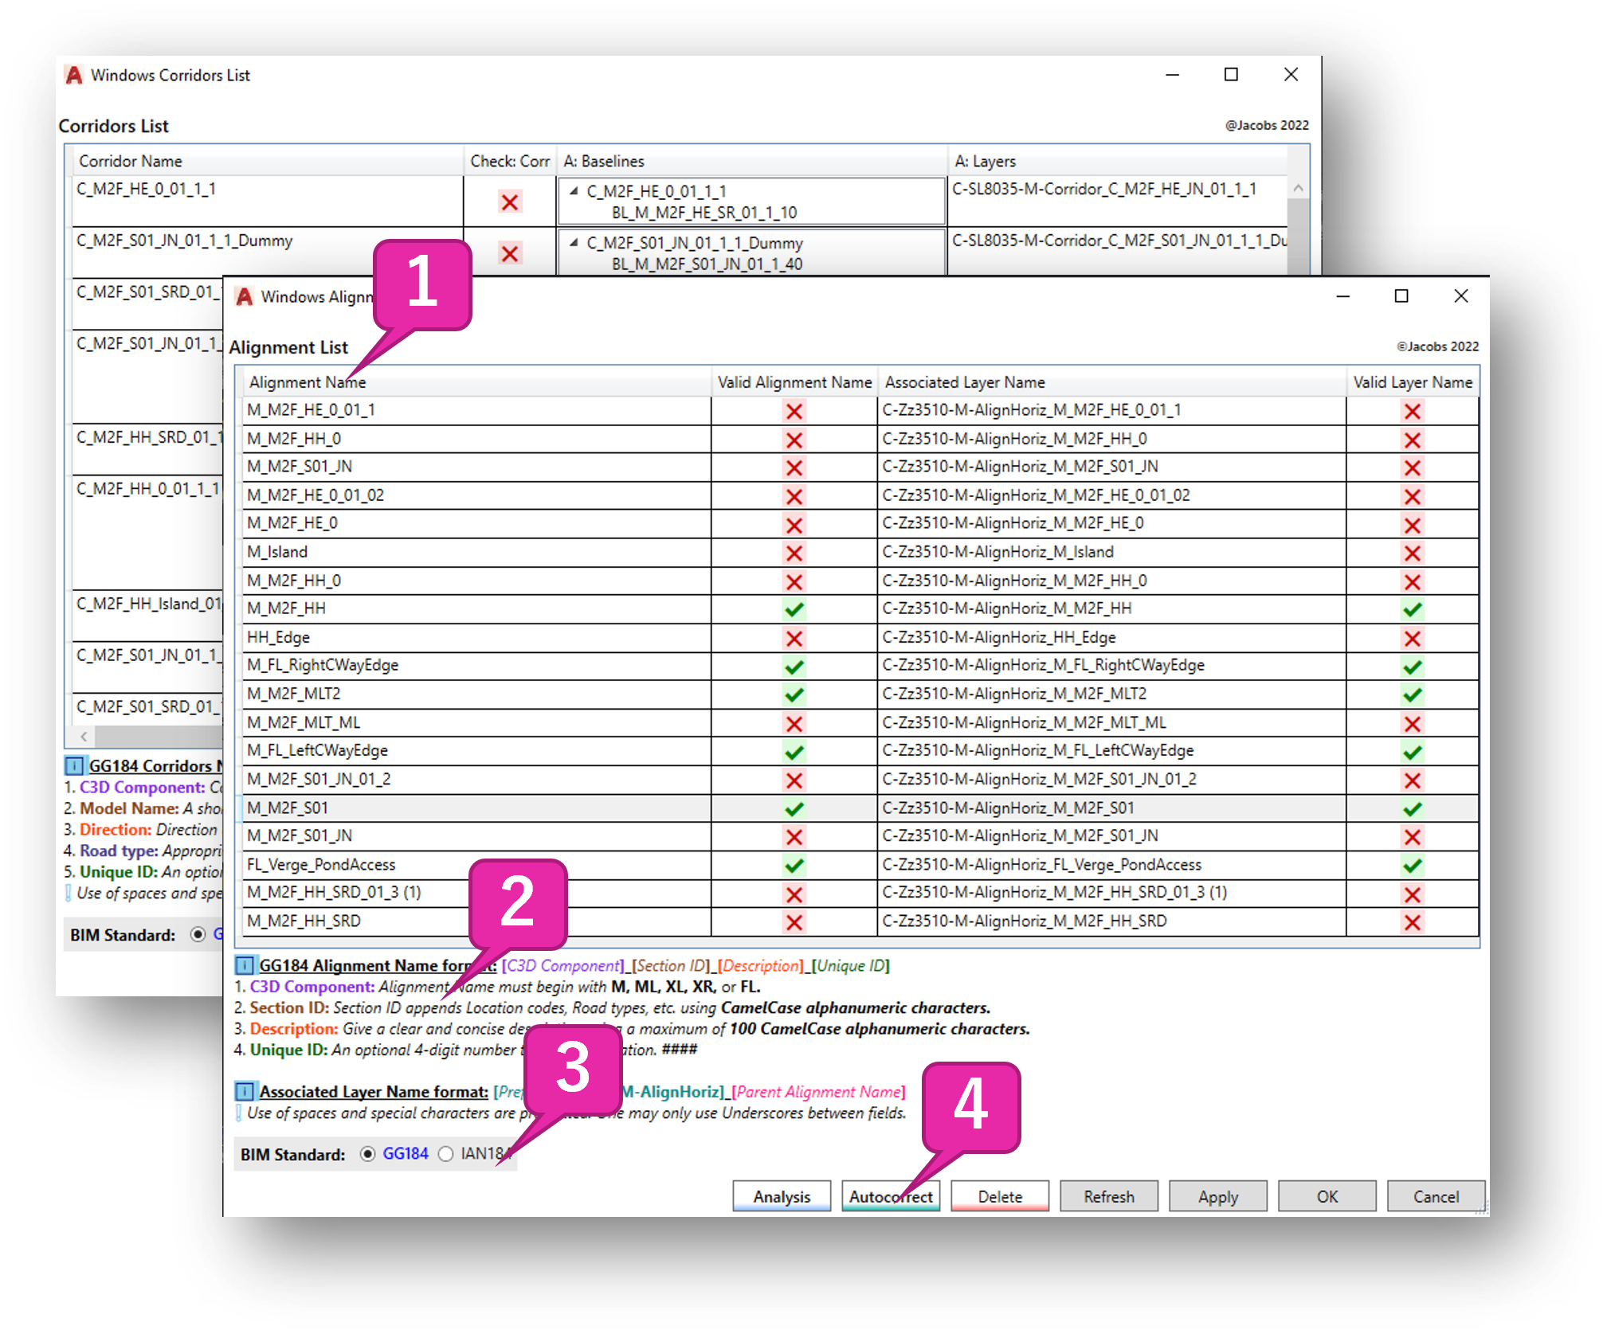The width and height of the screenshot is (1603, 1330).
Task: Click green check valid name for M_M2F_S01
Action: [794, 808]
